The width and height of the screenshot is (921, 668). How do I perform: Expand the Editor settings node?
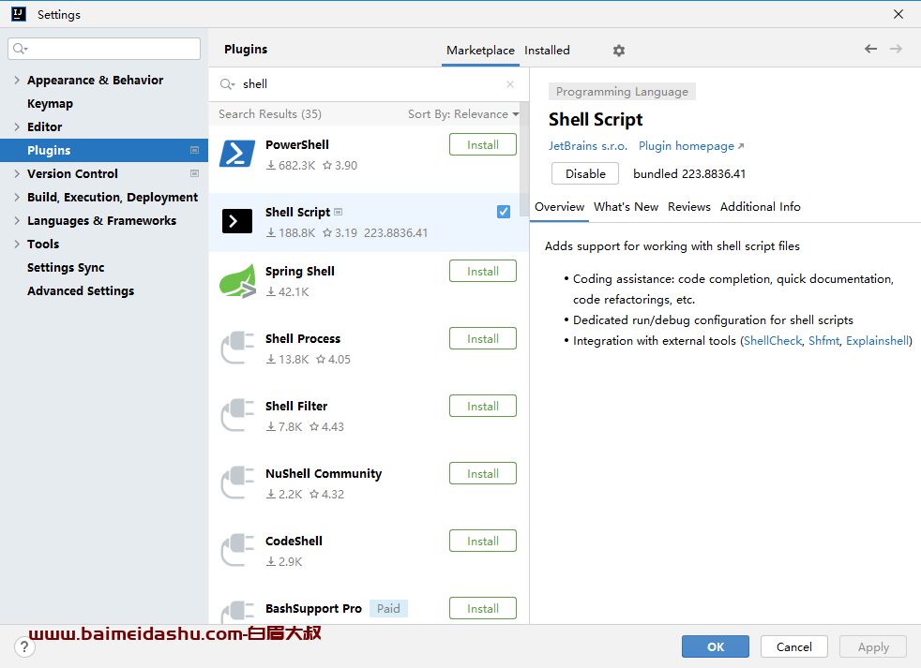[17, 126]
